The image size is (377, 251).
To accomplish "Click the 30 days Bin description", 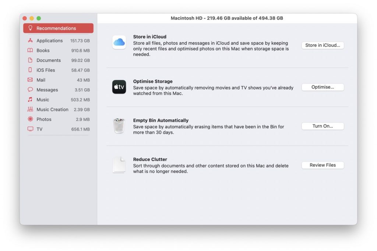I will click(209, 130).
